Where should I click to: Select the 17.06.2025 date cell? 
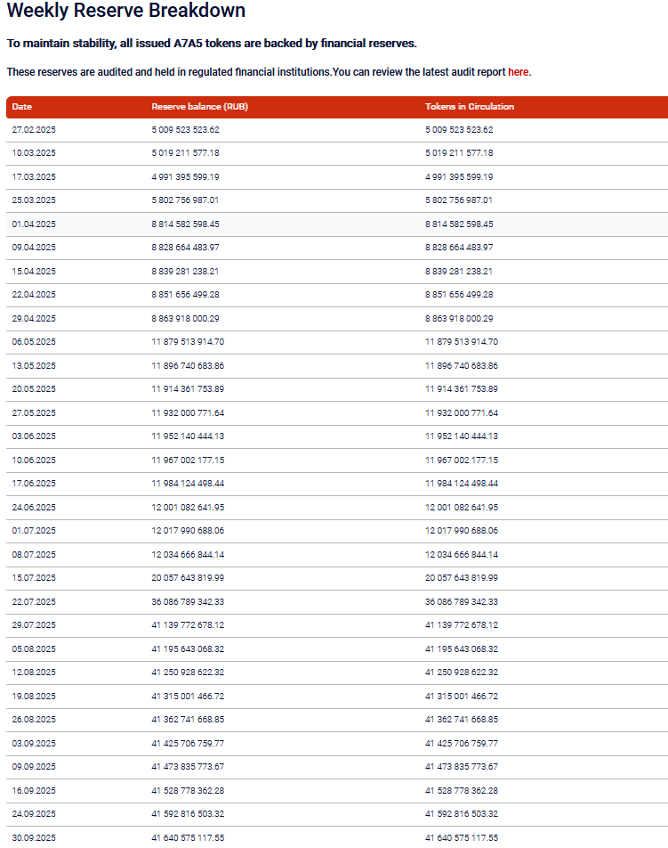(34, 484)
